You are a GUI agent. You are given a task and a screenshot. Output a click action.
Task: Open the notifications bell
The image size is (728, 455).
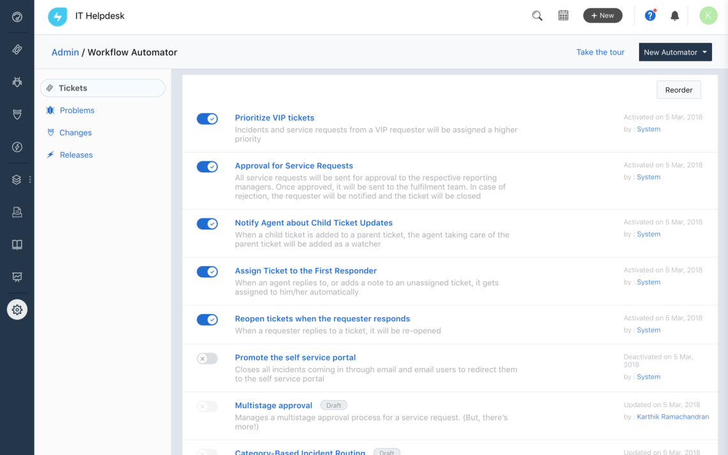point(674,16)
